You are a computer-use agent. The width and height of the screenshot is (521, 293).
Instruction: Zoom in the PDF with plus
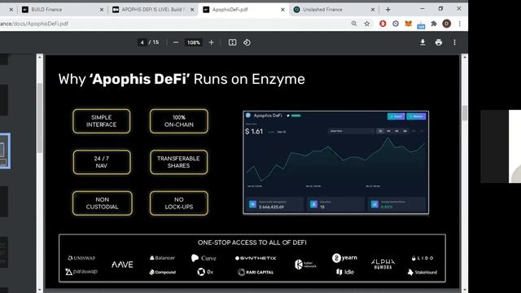click(212, 42)
